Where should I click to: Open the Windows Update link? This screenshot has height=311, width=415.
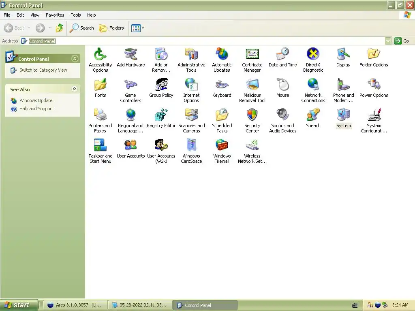coord(36,100)
